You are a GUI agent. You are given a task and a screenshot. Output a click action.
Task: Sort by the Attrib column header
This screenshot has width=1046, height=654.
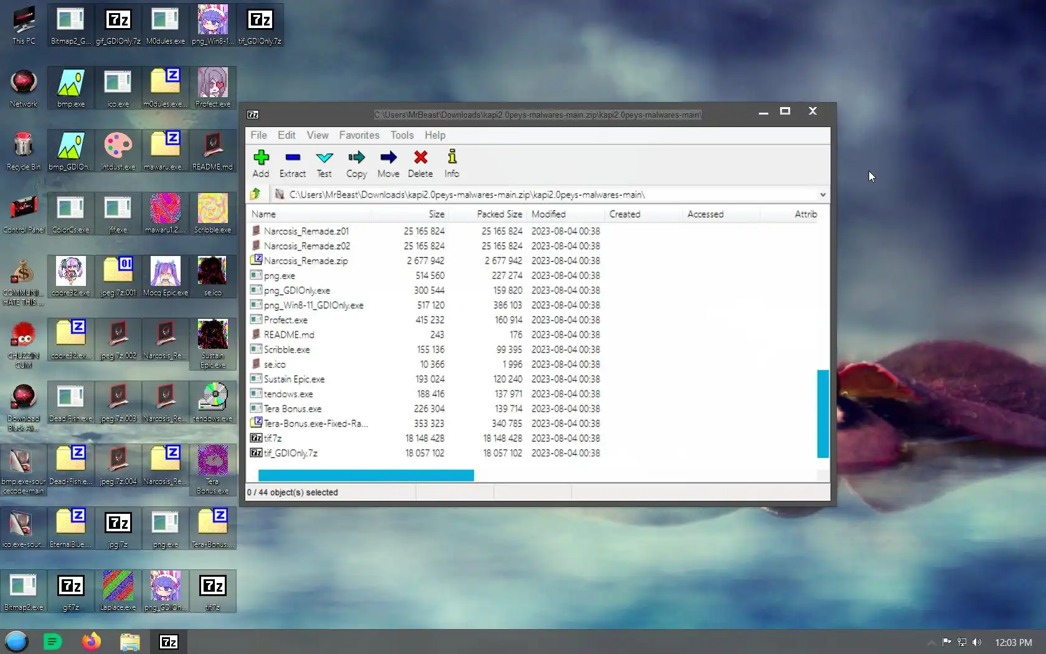pyautogui.click(x=788, y=214)
